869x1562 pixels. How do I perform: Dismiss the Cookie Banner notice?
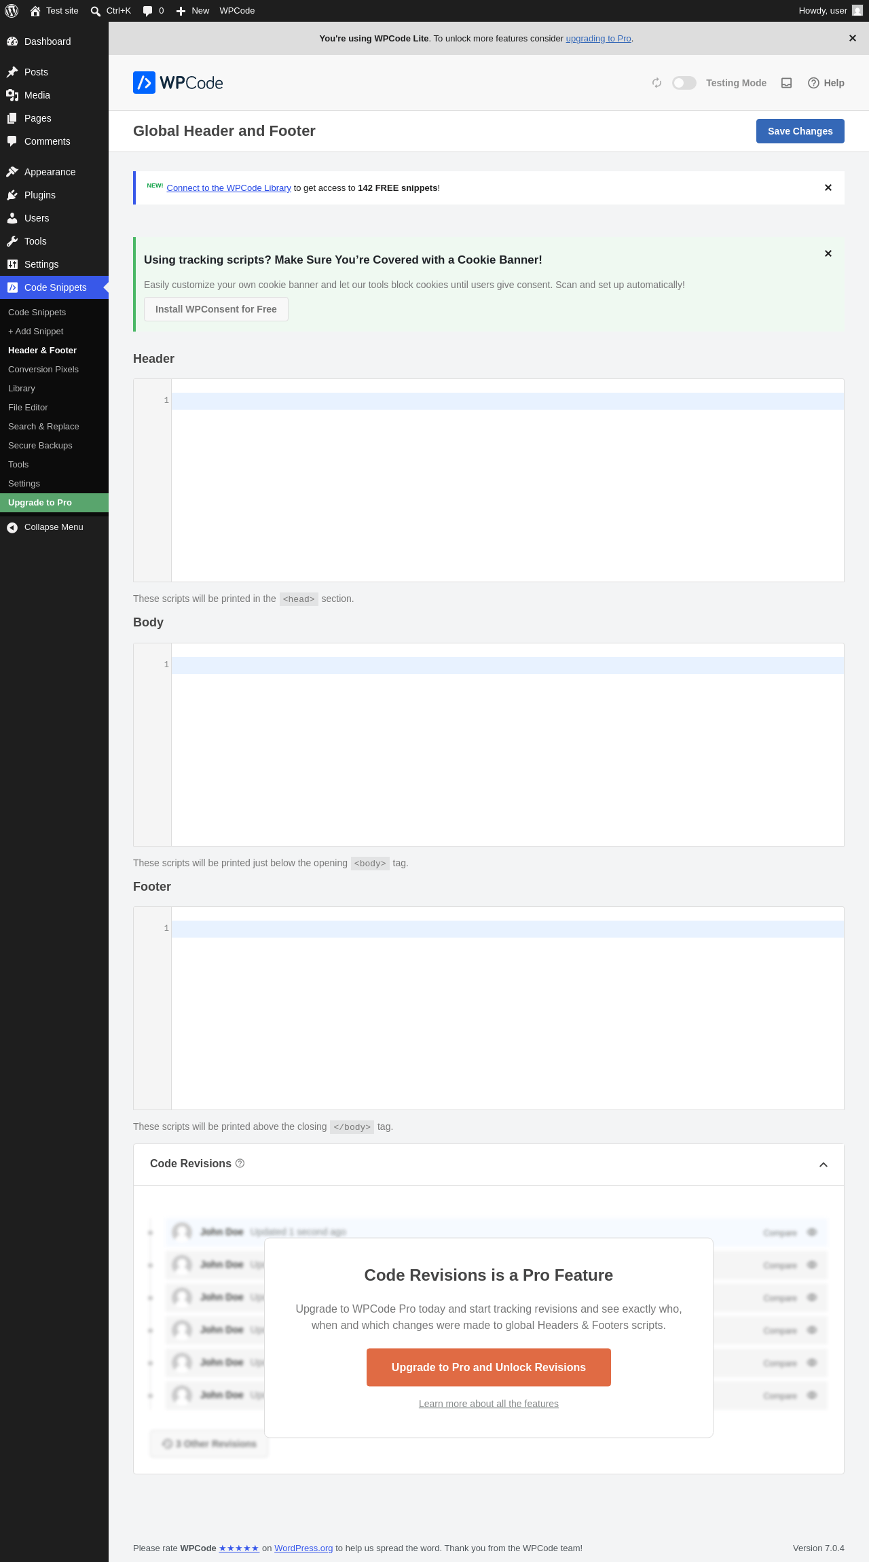tap(828, 253)
